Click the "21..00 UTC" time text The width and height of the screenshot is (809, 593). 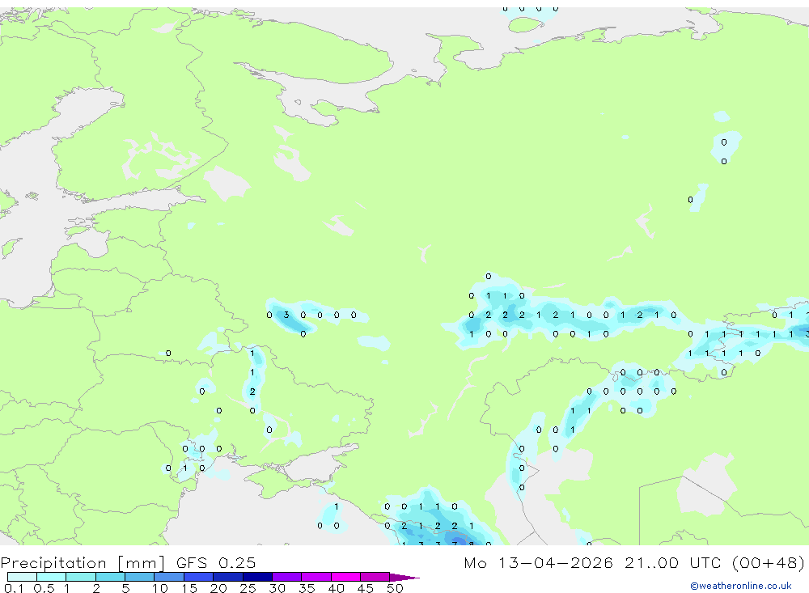click(673, 562)
